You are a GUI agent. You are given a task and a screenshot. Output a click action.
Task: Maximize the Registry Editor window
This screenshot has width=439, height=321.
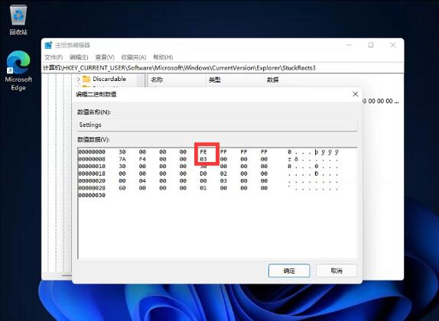click(x=371, y=45)
